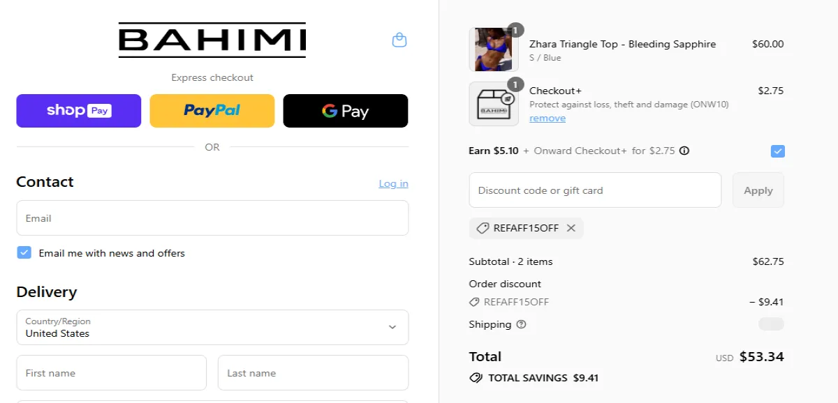Click the info icon beside Onward Checkout+
838x403 pixels.
click(684, 151)
